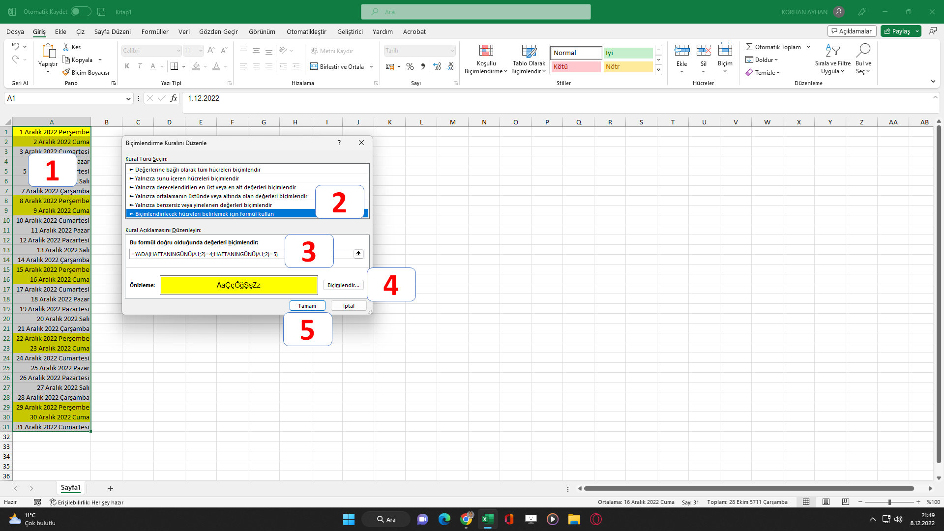Open the Formüller ribbon tab
Image resolution: width=944 pixels, height=531 pixels.
point(155,31)
